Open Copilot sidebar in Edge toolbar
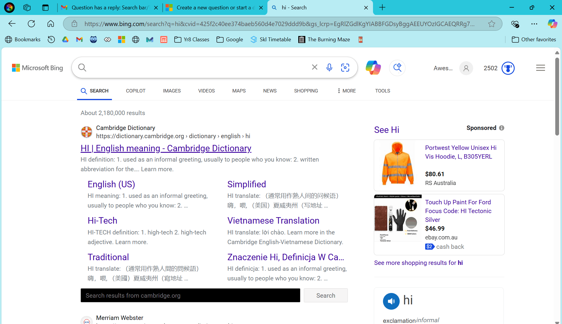562x324 pixels. click(x=552, y=24)
